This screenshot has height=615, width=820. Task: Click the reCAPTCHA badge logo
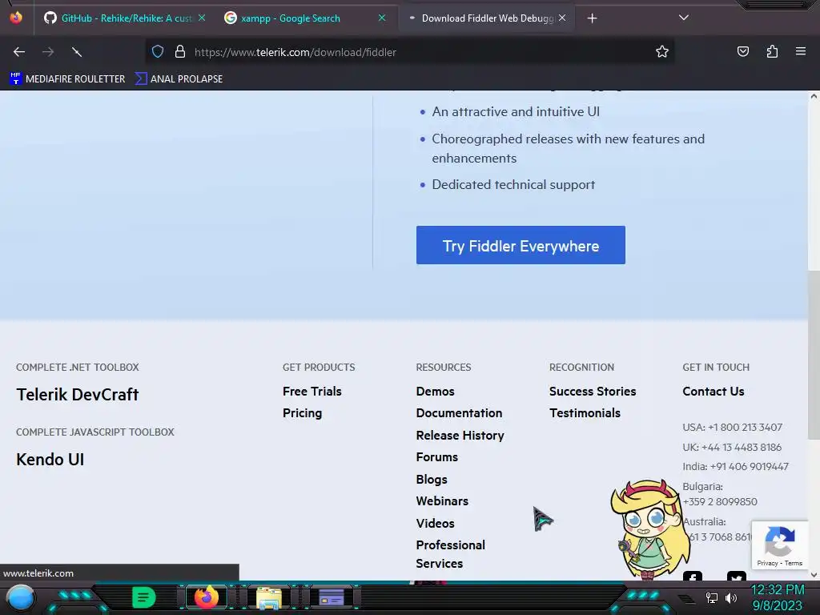pos(780,541)
